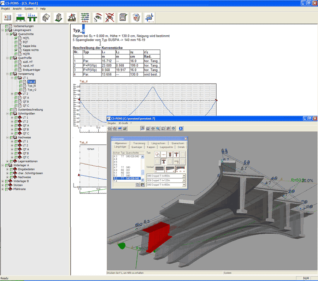The height and width of the screenshot is (281, 318).
Task: Click the 'Alles' abacus toolbar icon
Action: (84, 17)
